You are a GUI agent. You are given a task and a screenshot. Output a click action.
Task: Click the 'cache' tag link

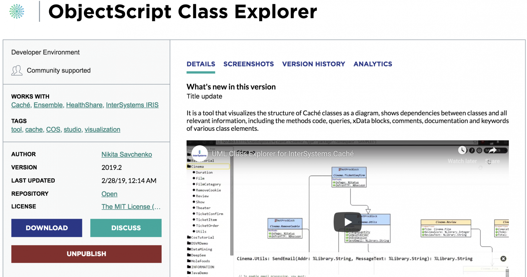point(34,129)
